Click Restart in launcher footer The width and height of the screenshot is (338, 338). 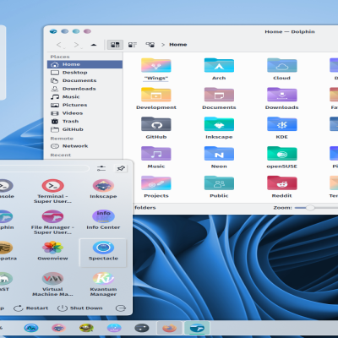coord(31,308)
